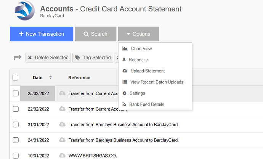Click cloud upload icon on 31/01/2022 row

62,124
